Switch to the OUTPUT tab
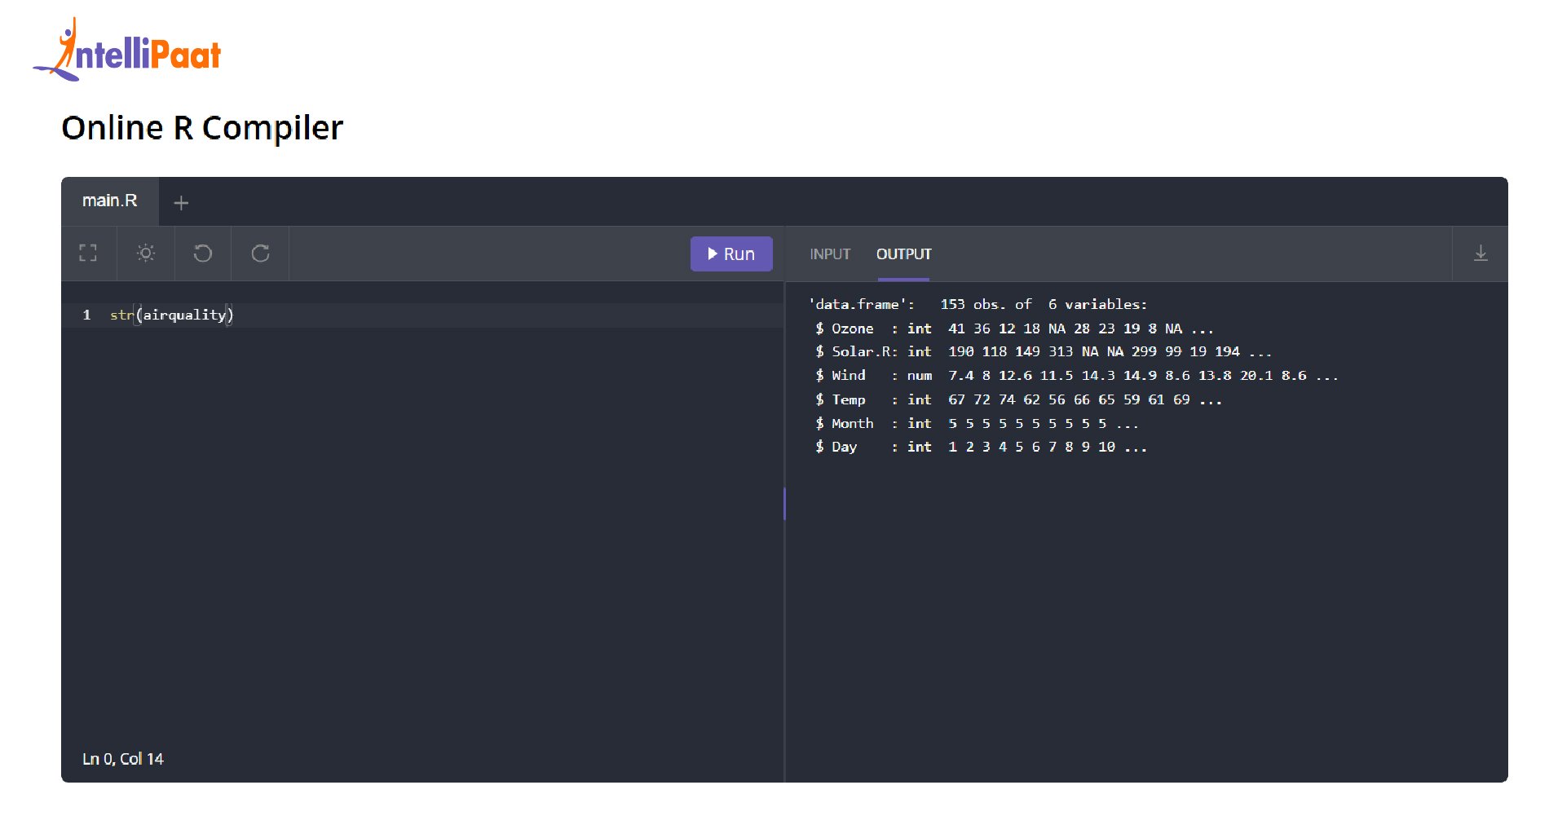This screenshot has width=1549, height=816. [x=903, y=254]
